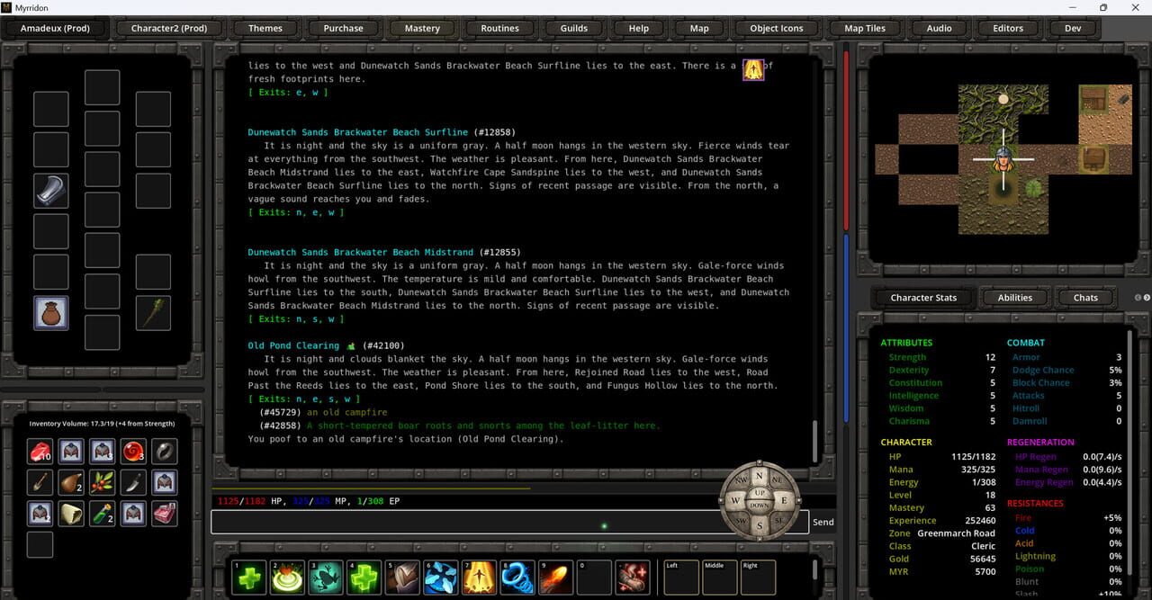Select the rolled parchment scroll item
Image resolution: width=1152 pixels, height=600 pixels.
coord(71,514)
